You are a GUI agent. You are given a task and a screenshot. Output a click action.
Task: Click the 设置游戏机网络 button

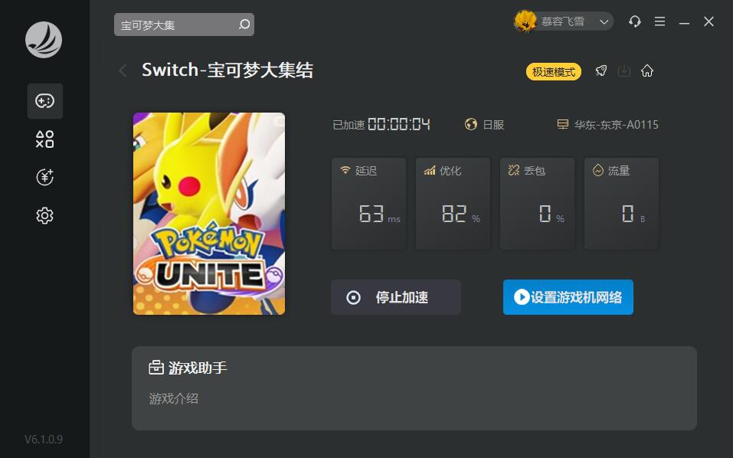click(568, 297)
